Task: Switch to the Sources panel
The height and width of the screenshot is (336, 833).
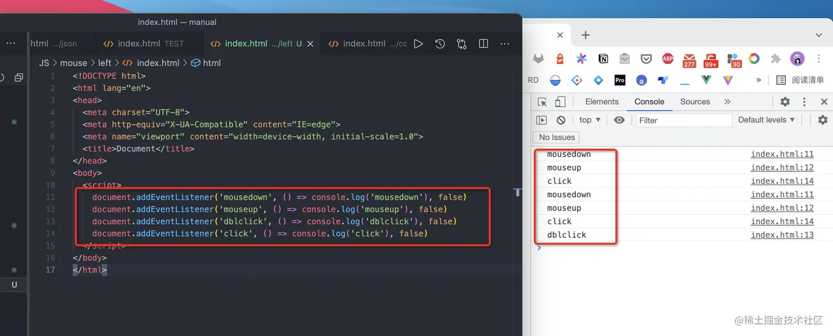Action: pos(695,102)
